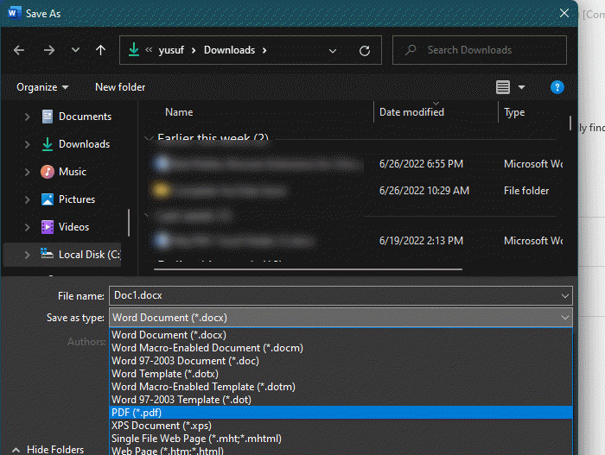
Task: Expand the Local Disk (C:) node
Action: pyautogui.click(x=28, y=255)
